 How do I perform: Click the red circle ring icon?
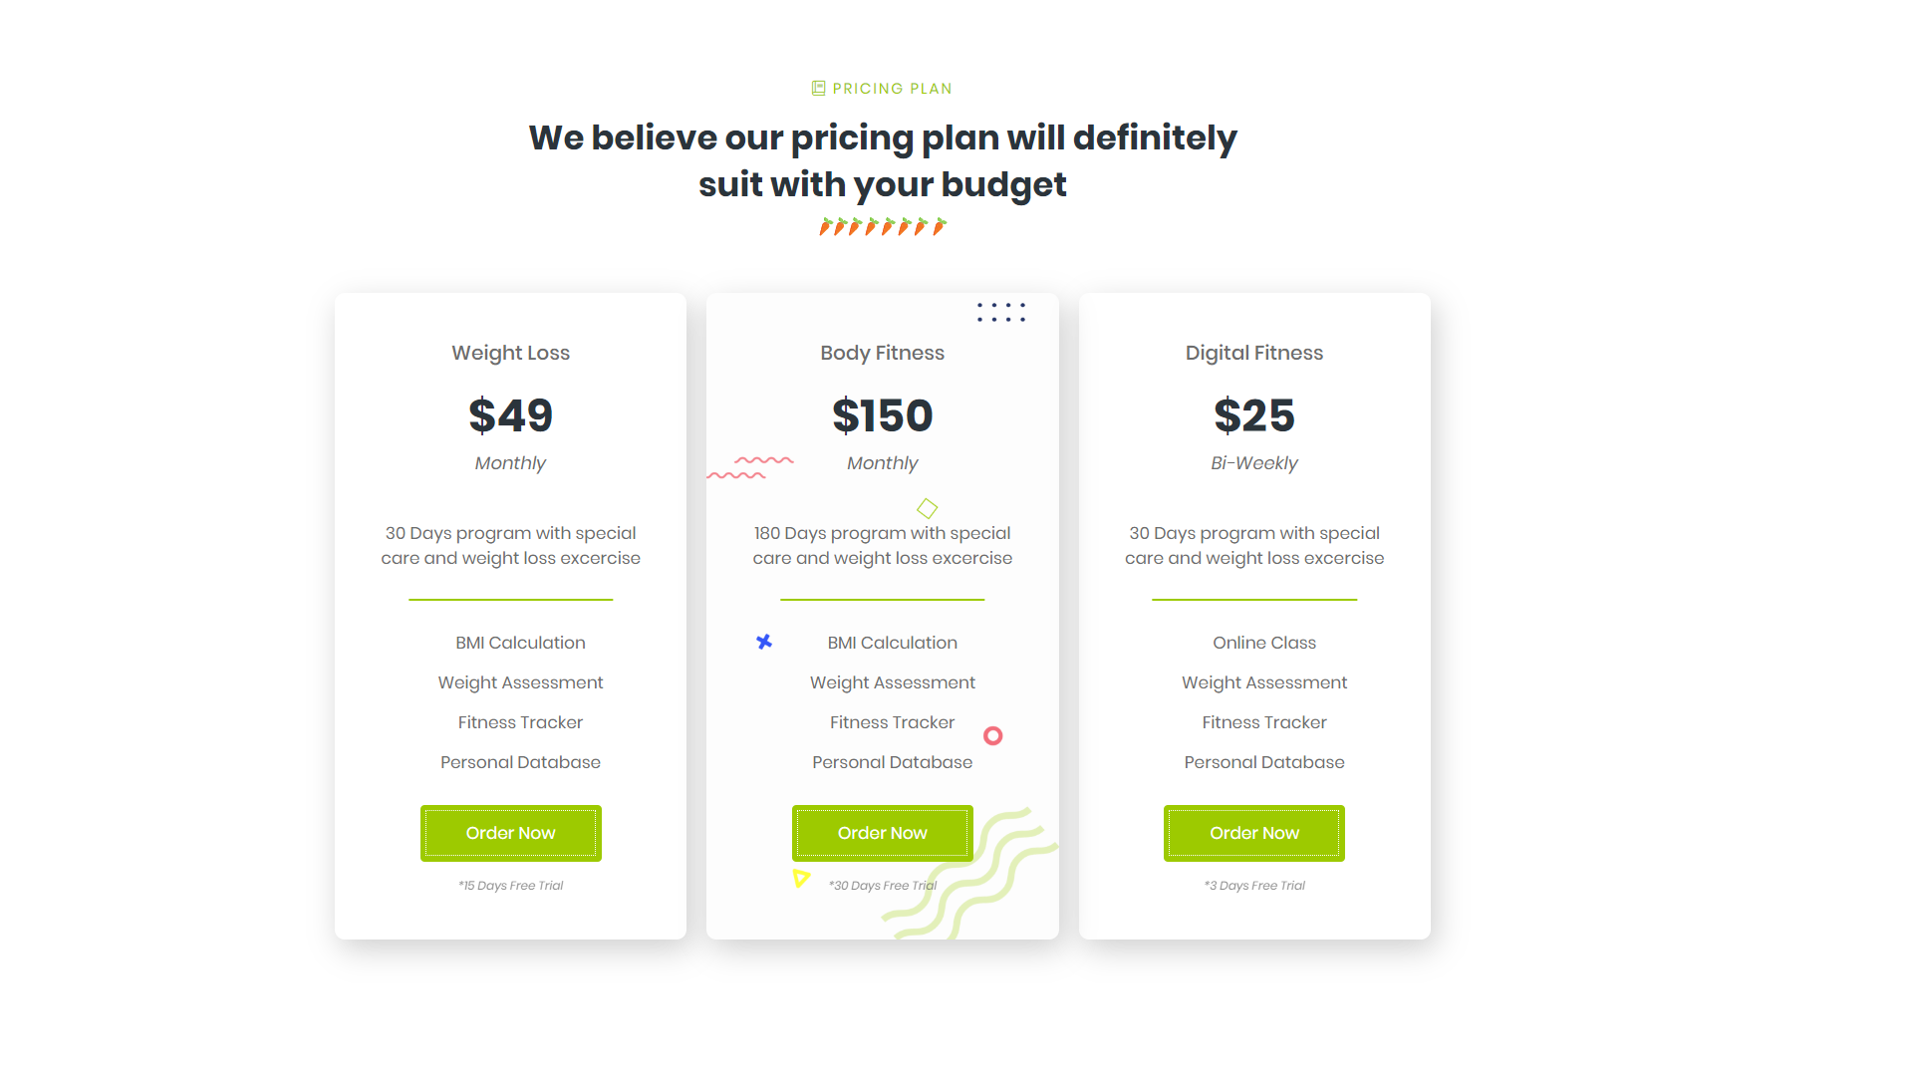(992, 736)
